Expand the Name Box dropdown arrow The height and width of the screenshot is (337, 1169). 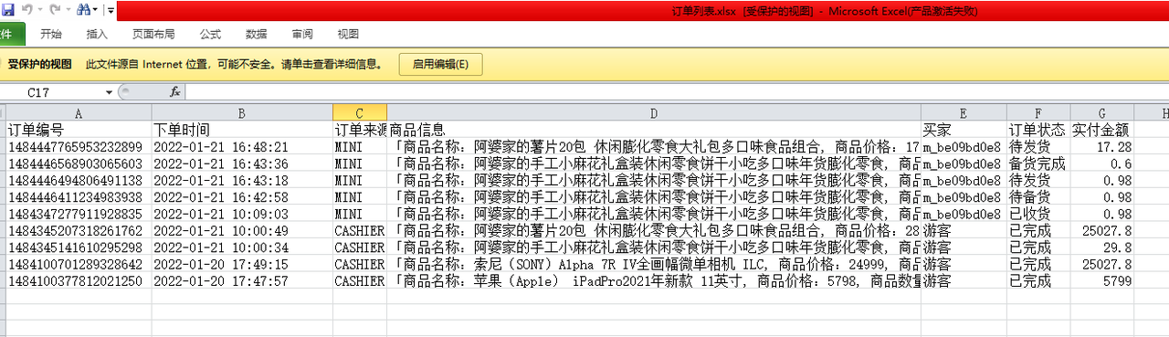[109, 92]
